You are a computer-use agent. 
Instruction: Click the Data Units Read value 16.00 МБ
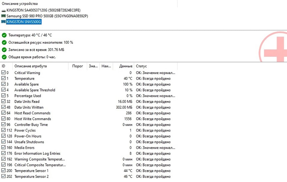point(125,102)
